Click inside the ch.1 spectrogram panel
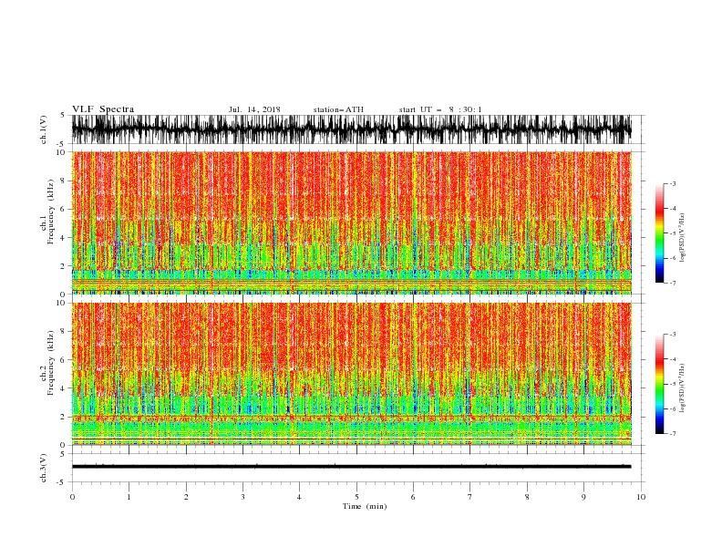Screen dimensions: 722x558 coord(351,222)
